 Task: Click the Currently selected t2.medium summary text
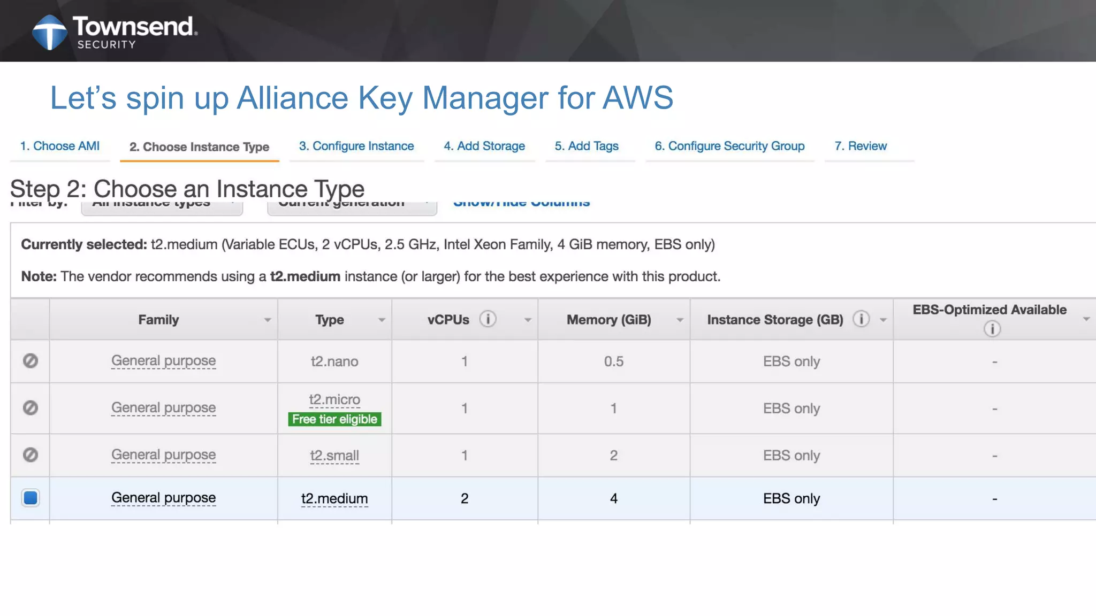click(368, 244)
